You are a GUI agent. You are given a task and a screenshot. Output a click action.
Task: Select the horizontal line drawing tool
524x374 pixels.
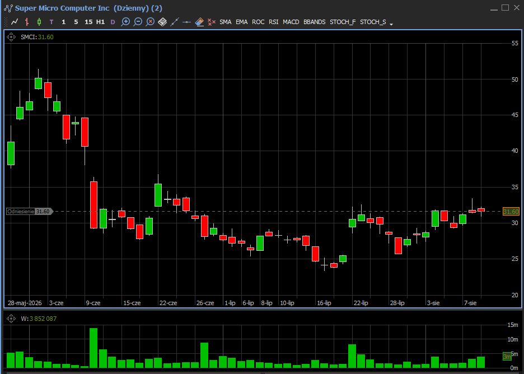(x=187, y=22)
